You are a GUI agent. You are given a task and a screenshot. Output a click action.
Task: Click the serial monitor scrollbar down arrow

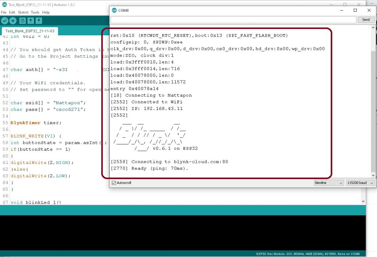pyautogui.click(x=373, y=176)
